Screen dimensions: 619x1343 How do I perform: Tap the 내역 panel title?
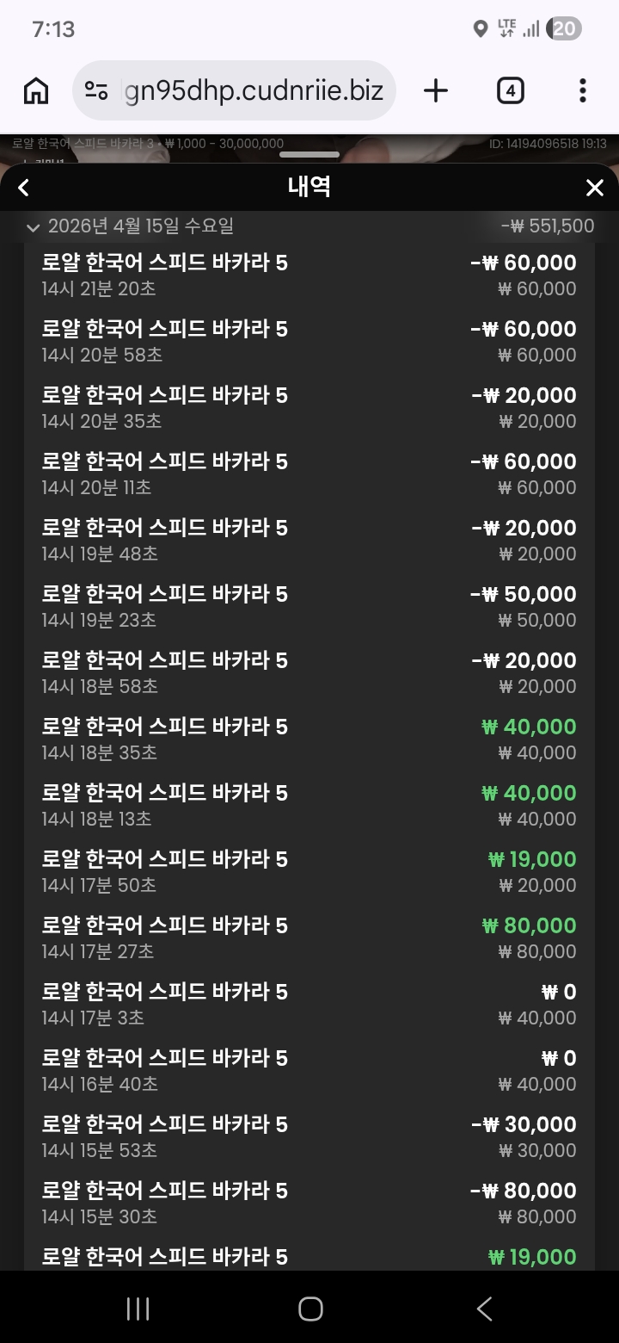click(x=309, y=188)
